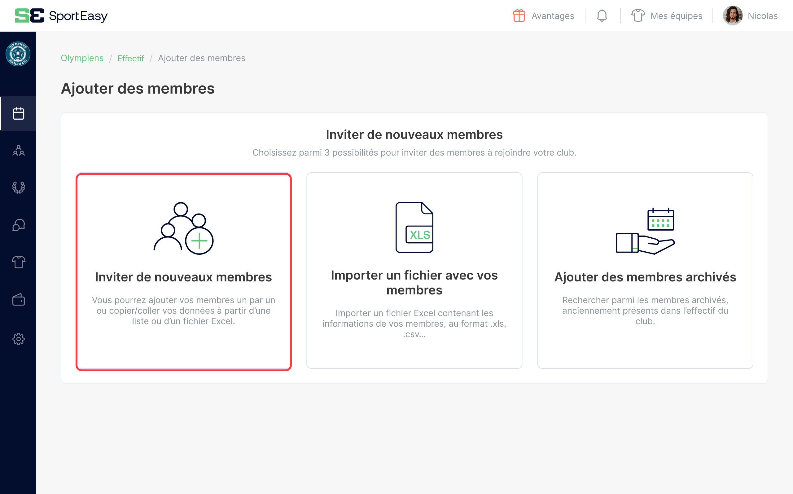This screenshot has height=494, width=793.
Task: Open Effectif from the breadcrumb
Action: 131,58
